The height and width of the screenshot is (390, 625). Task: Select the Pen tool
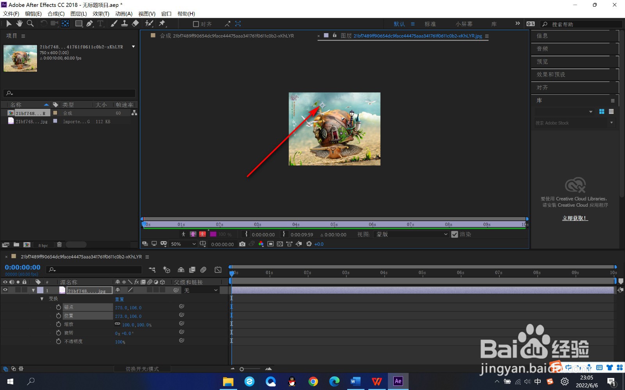point(90,24)
